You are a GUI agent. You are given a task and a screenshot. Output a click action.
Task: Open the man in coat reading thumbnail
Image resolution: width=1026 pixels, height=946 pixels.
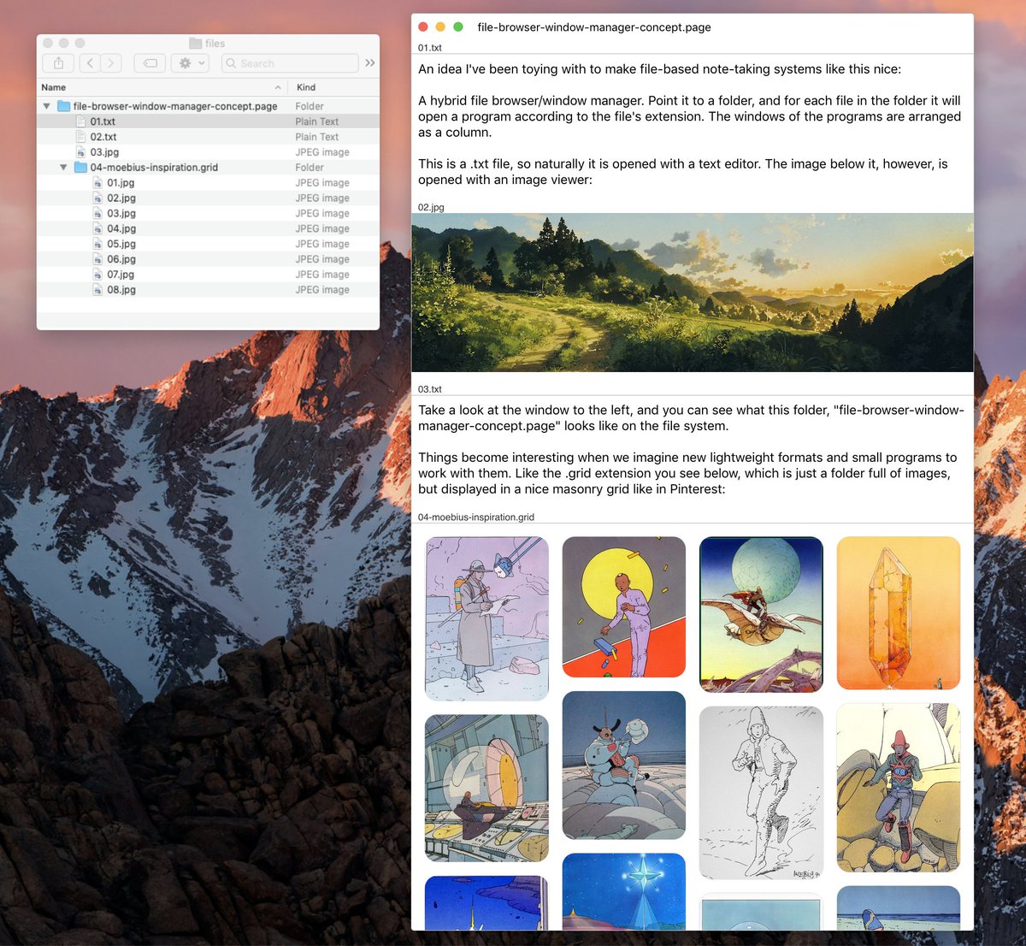[x=487, y=618]
